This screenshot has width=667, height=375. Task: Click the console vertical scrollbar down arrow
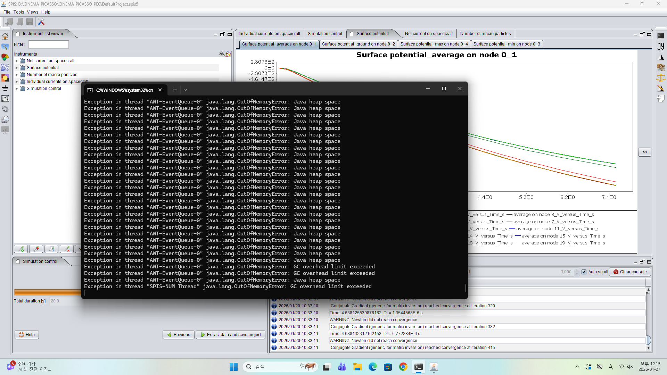(648, 348)
